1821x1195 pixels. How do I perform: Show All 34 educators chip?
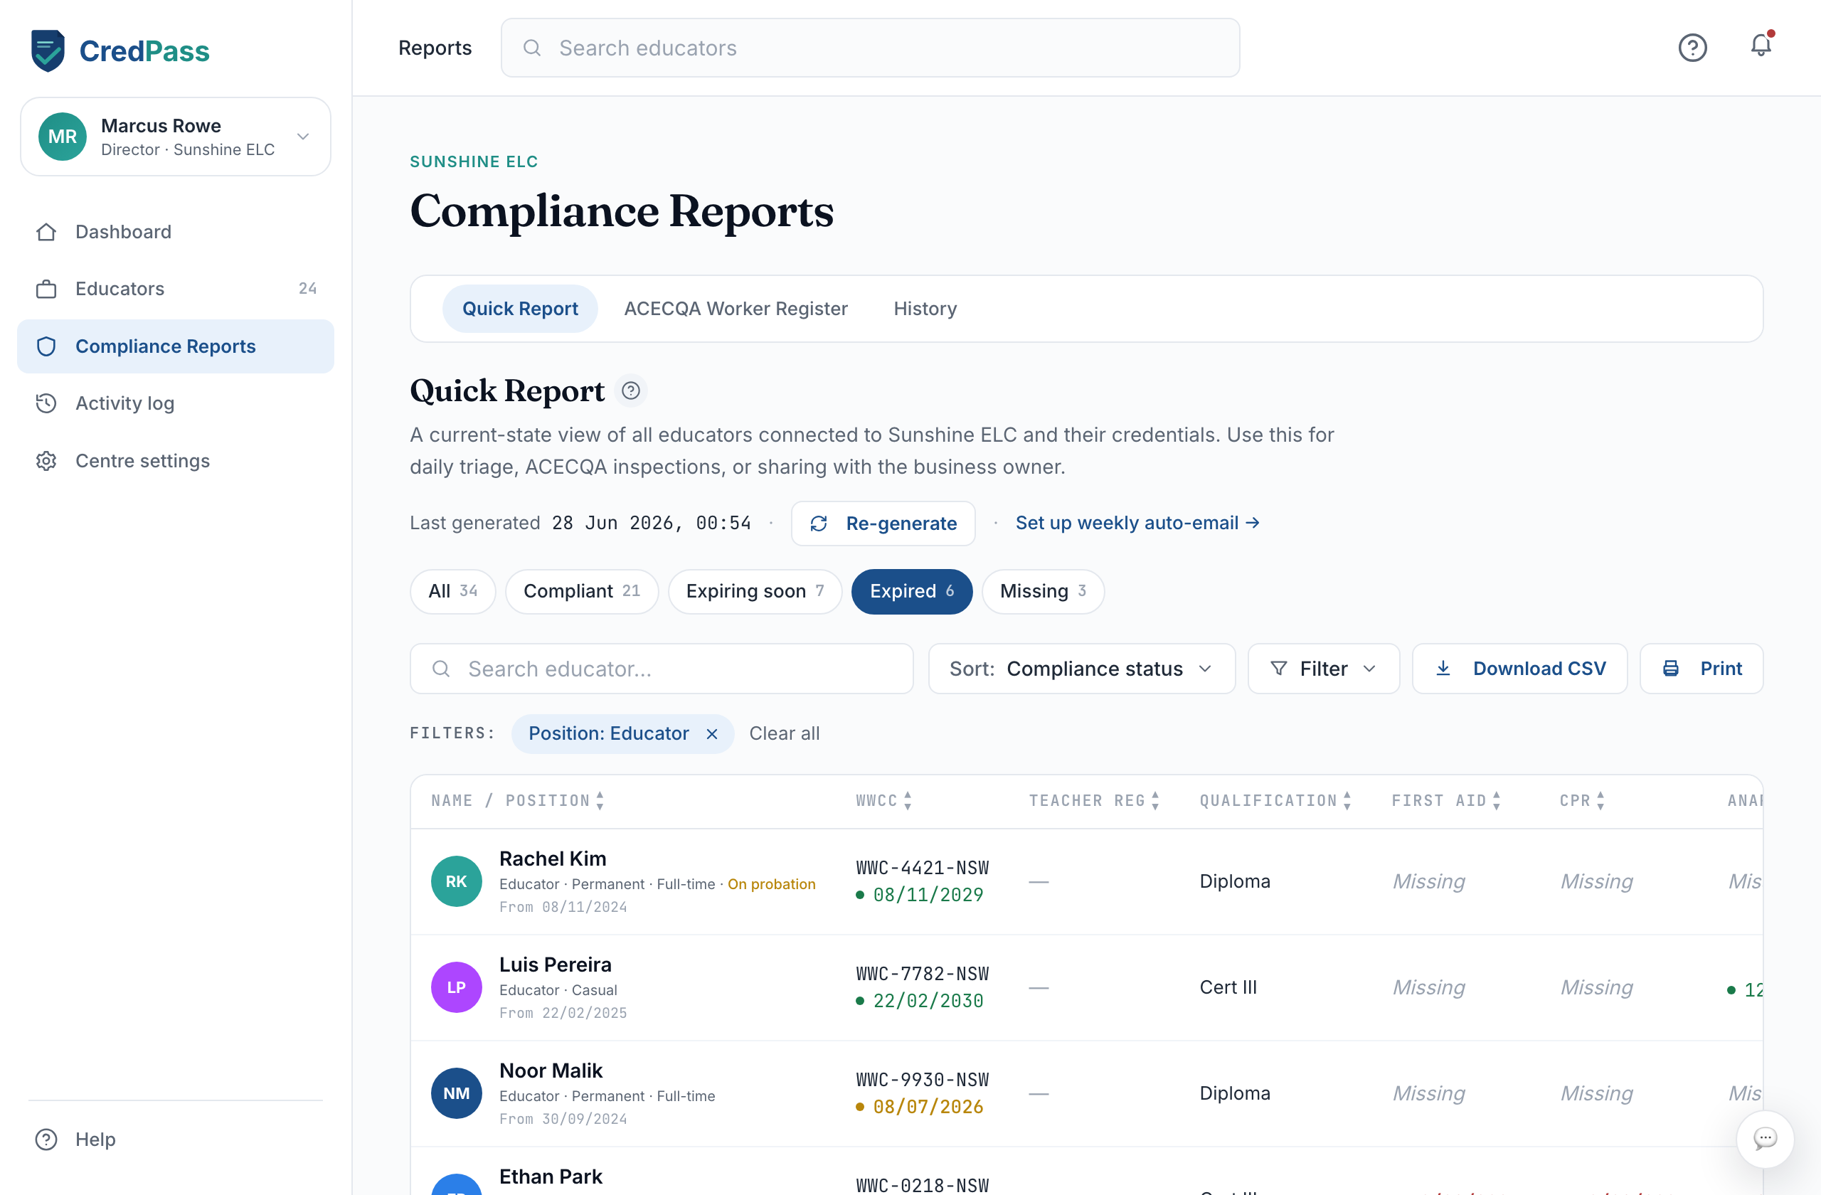click(x=453, y=591)
